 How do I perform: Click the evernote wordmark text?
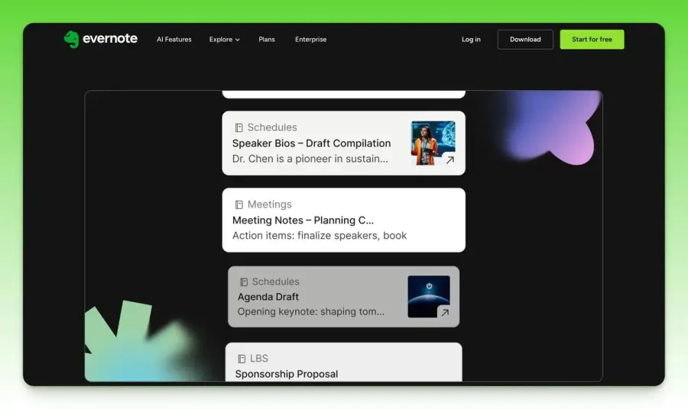[x=109, y=39]
